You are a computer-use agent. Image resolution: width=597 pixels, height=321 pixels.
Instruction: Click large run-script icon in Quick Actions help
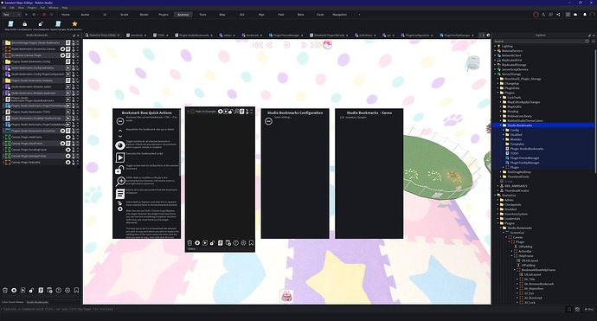coord(120,157)
